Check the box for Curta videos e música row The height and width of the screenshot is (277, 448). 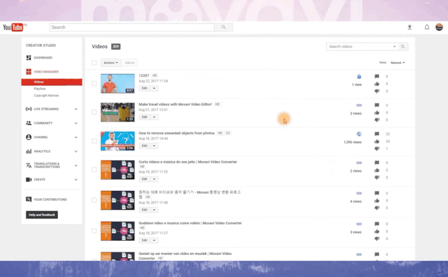[x=94, y=169]
